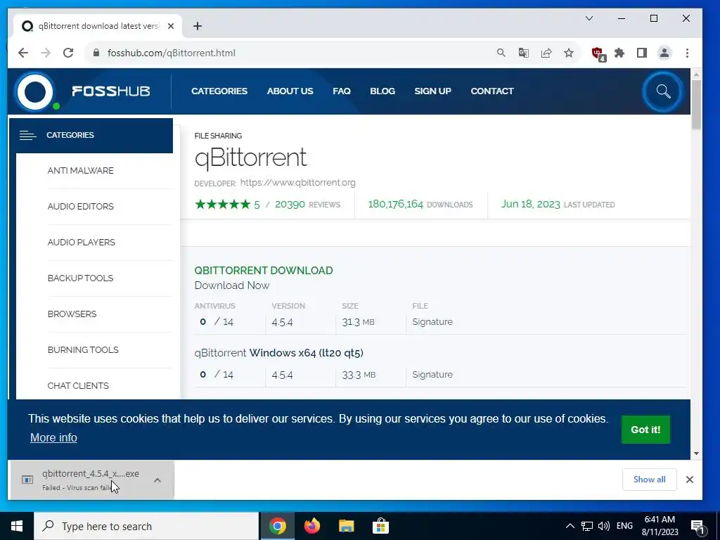This screenshot has width=720, height=540.
Task: Click the sidebar Categories hamburger icon
Action: pyautogui.click(x=27, y=135)
